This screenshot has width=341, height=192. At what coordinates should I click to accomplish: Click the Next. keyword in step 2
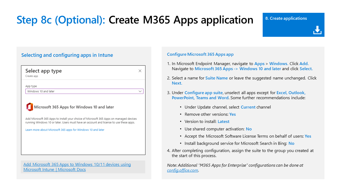coord(177,83)
